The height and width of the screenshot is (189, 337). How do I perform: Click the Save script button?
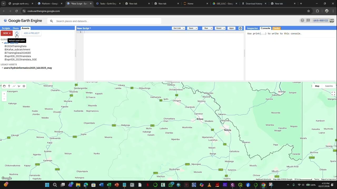[191, 28]
